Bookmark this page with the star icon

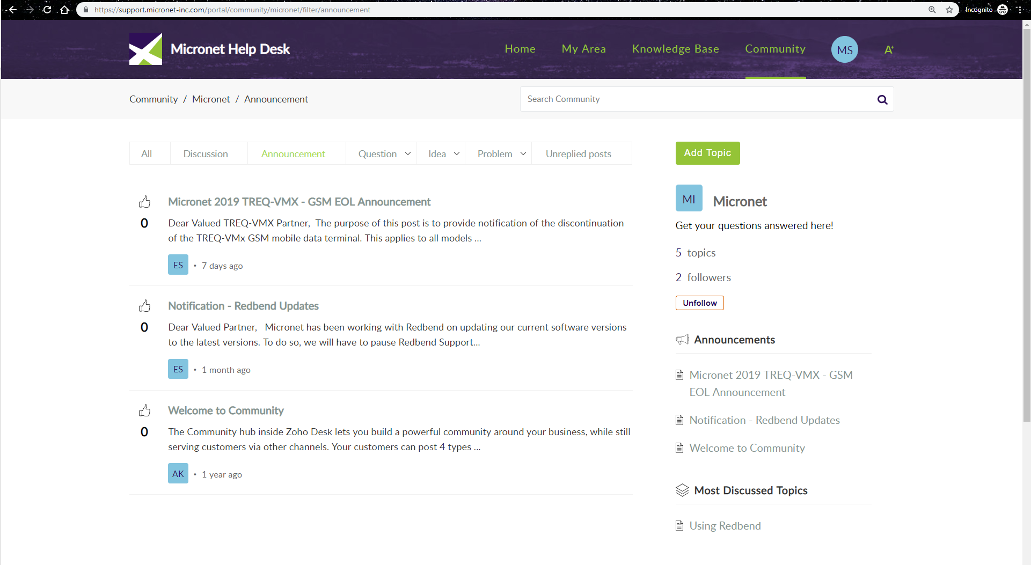point(949,10)
